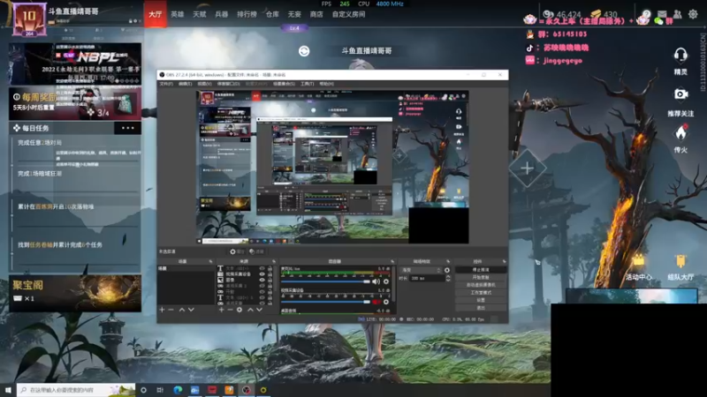Image resolution: width=707 pixels, height=397 pixels.
Task: Click the 启动虚拟摄像机 virtual camera button
Action: pyautogui.click(x=481, y=285)
